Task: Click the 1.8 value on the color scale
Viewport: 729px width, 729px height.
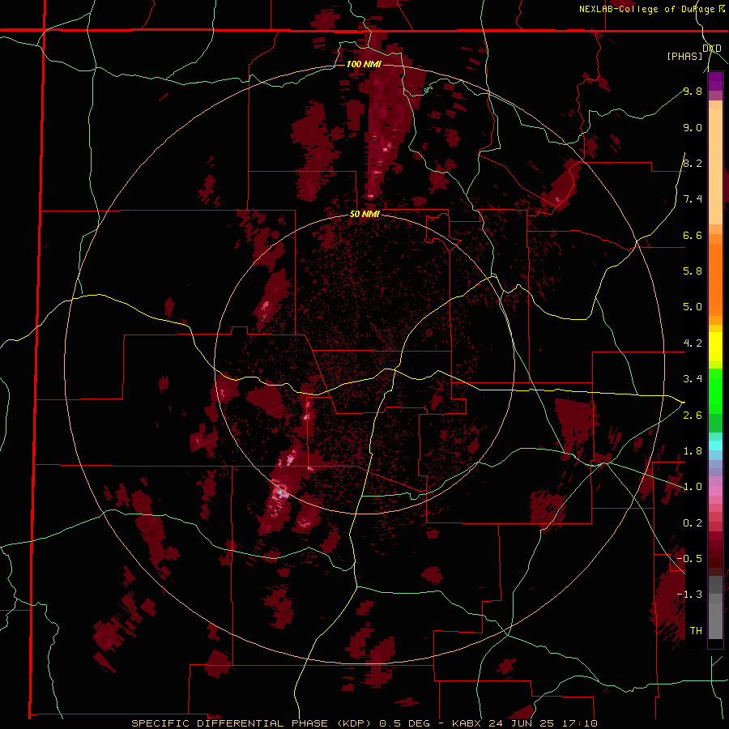Action: pos(693,451)
